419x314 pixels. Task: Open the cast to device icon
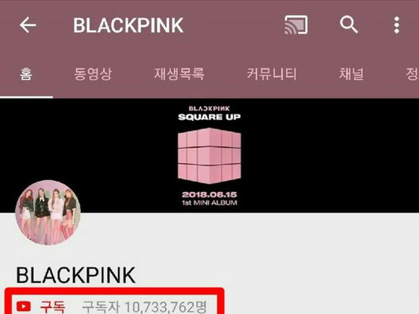[x=296, y=25]
